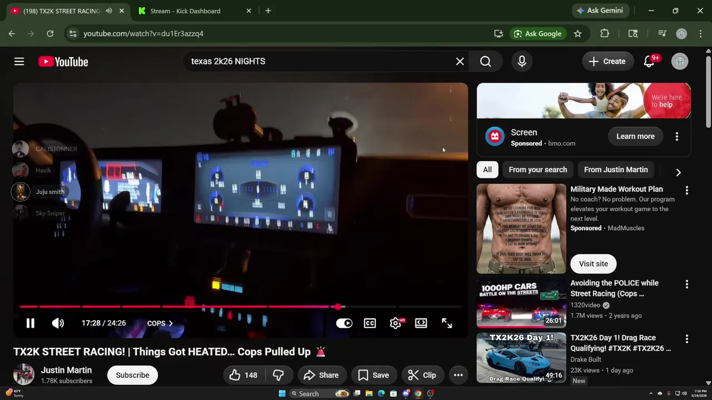Switch to theater mode
712x400 pixels.
[421, 323]
